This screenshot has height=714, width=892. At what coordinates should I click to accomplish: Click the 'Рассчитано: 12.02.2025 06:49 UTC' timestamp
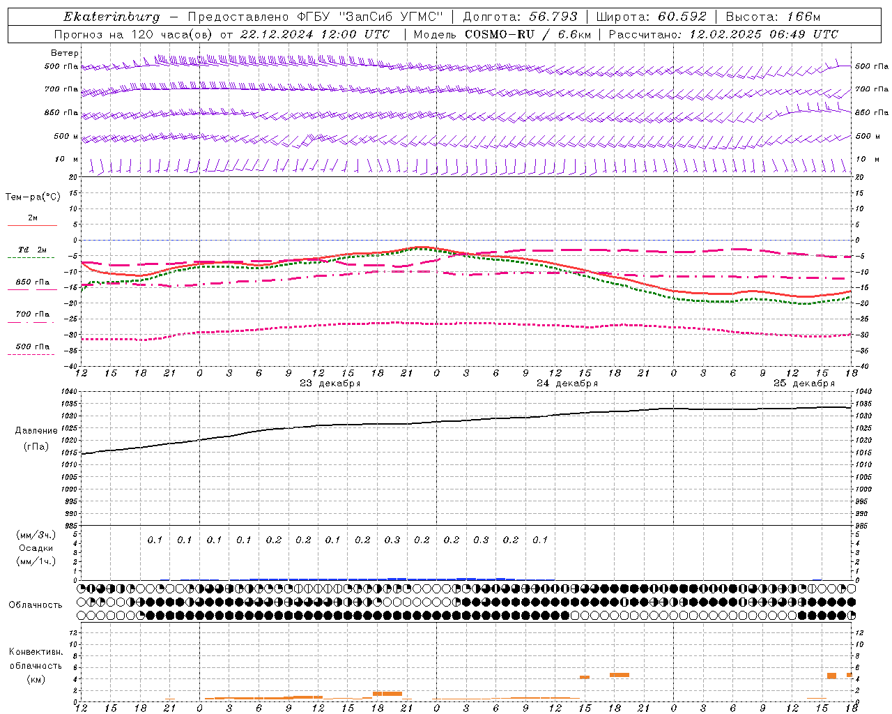723,34
